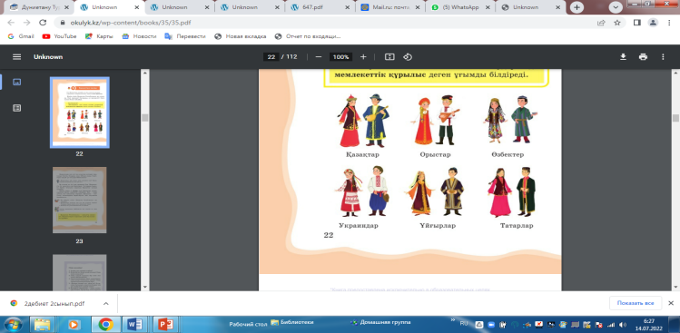Click the Показать все button
Screen dimensions: 680x333
point(636,303)
